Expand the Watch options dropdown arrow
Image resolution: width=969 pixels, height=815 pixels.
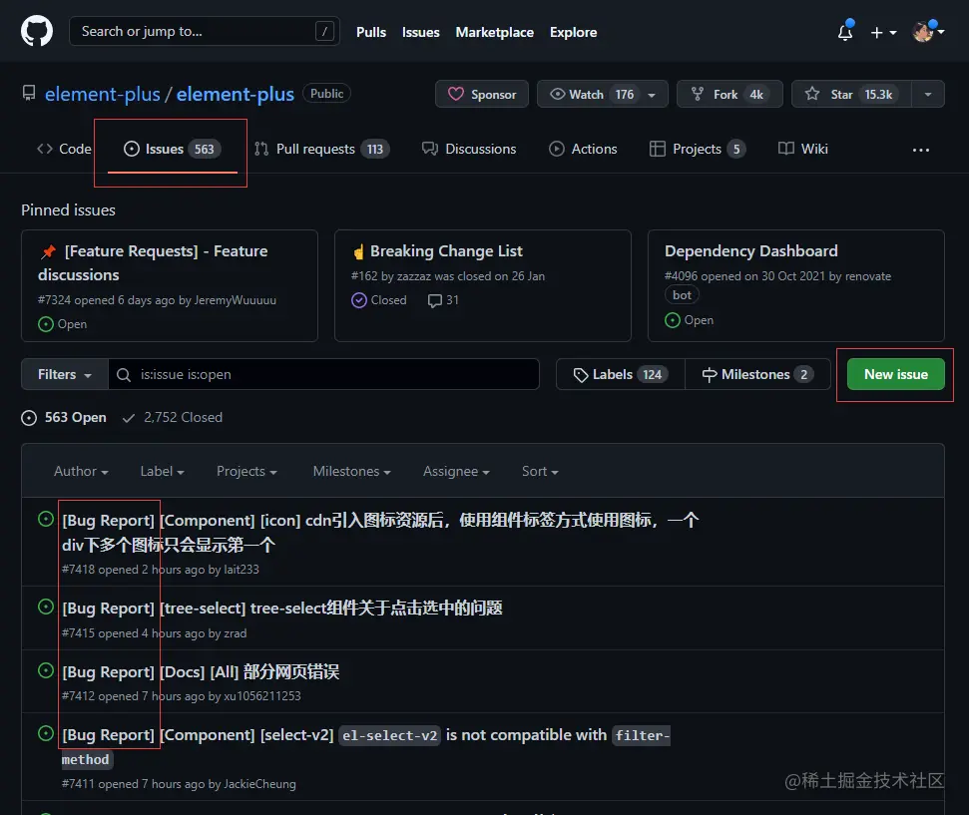[x=652, y=95]
